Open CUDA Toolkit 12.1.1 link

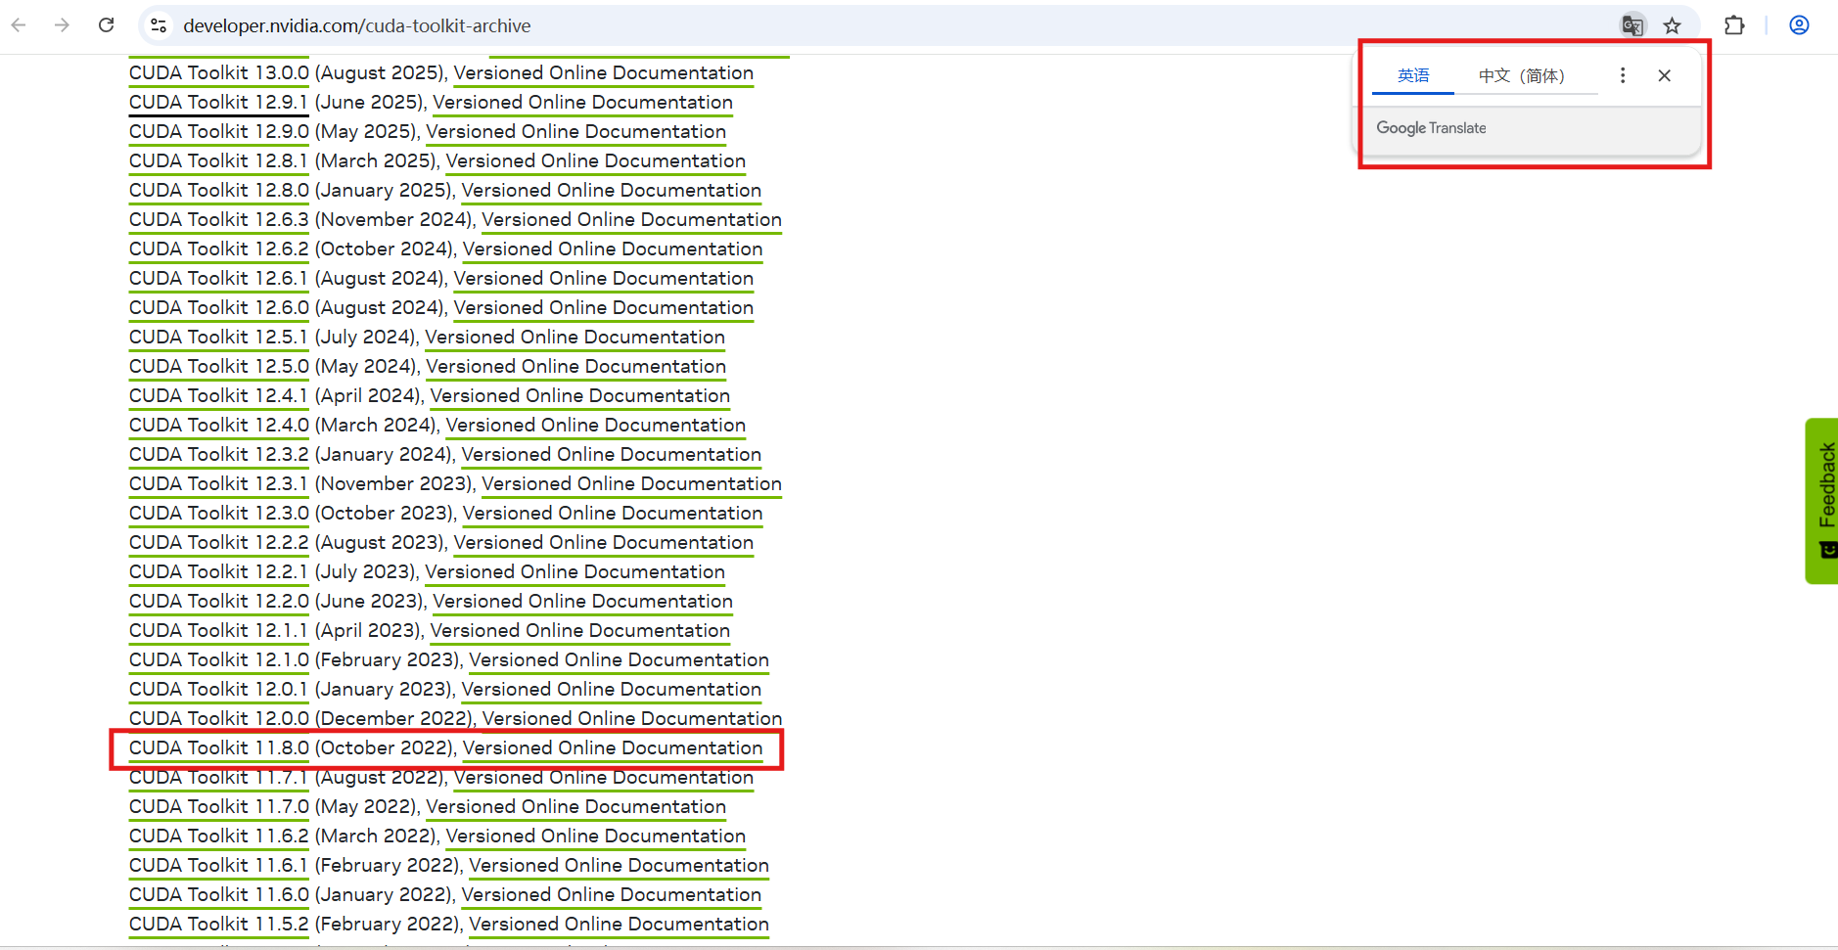(219, 630)
